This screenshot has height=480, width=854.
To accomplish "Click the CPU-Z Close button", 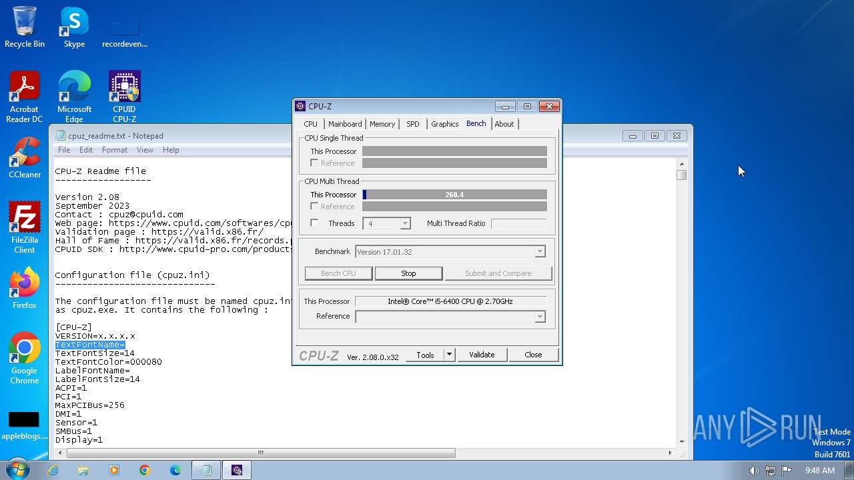I will click(x=533, y=355).
